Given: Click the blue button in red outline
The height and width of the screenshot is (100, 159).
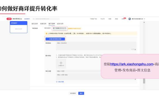Looking at the screenshot, I should click(x=55, y=39).
